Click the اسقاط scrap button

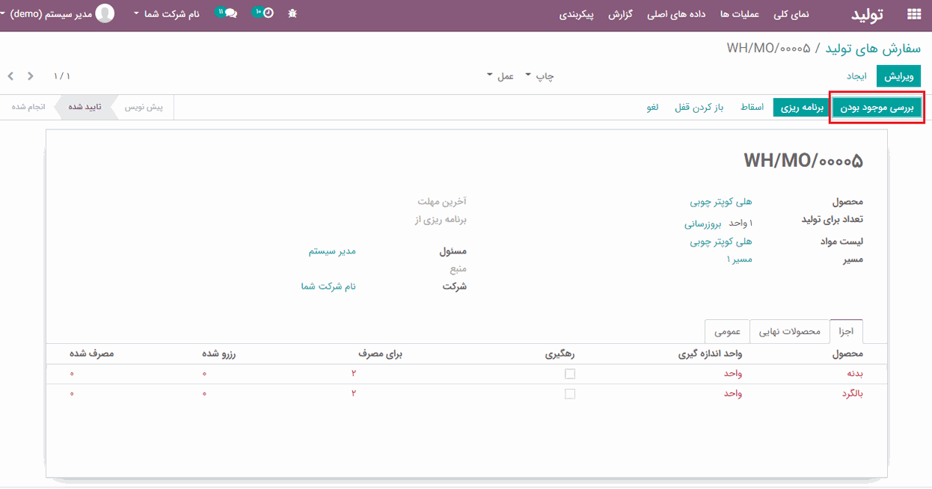pyautogui.click(x=752, y=108)
